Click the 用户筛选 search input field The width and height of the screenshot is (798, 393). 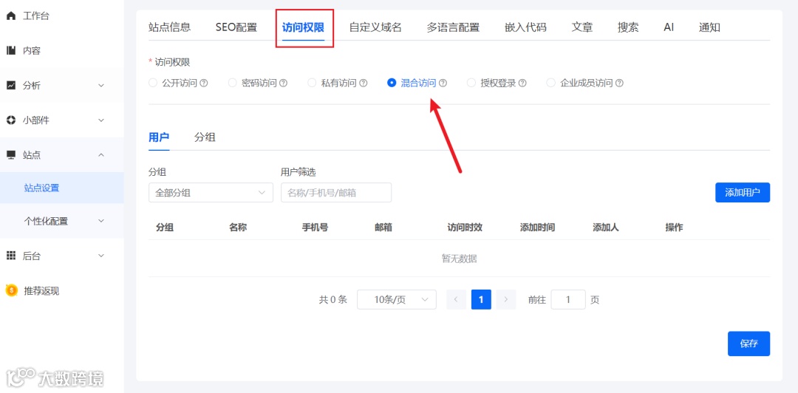click(336, 193)
